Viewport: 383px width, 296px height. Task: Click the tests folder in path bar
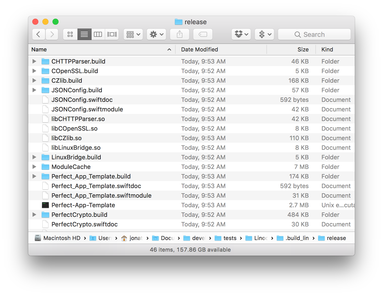pos(226,238)
